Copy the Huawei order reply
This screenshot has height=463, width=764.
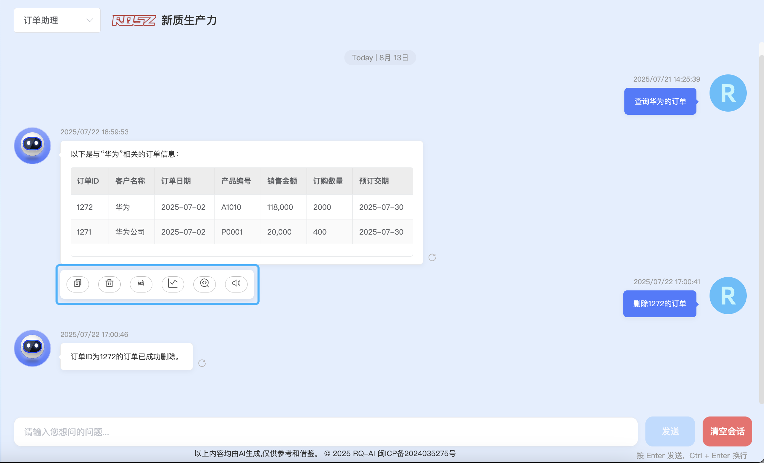coord(78,284)
